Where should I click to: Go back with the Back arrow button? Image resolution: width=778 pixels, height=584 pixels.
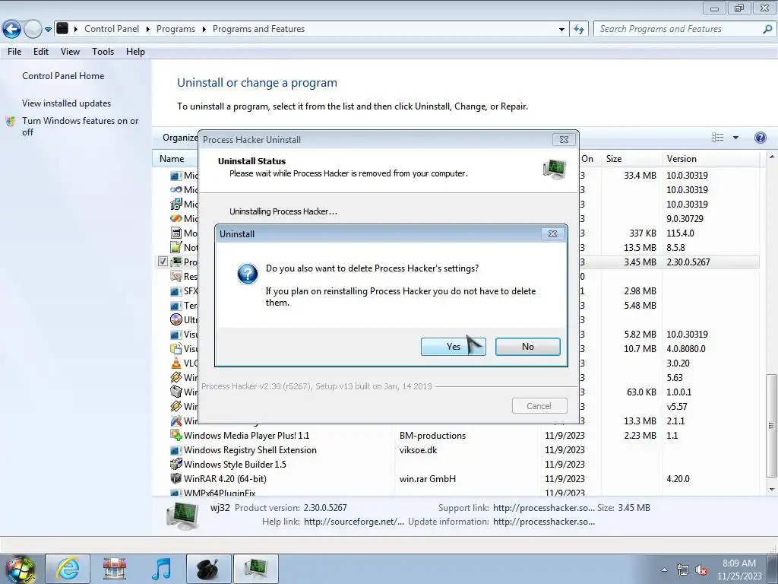pyautogui.click(x=11, y=30)
